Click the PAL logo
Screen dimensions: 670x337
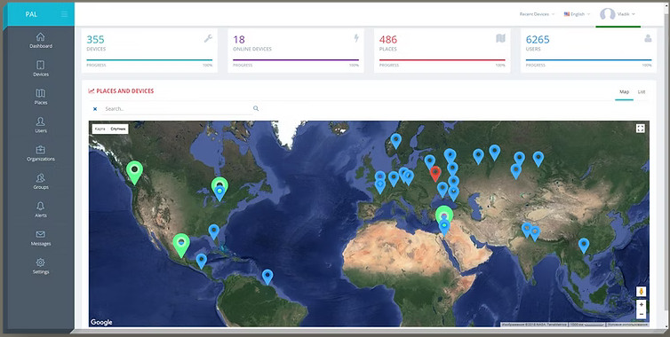click(x=31, y=14)
